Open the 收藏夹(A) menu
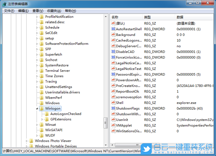This screenshot has height=156, width=216. (x=54, y=11)
